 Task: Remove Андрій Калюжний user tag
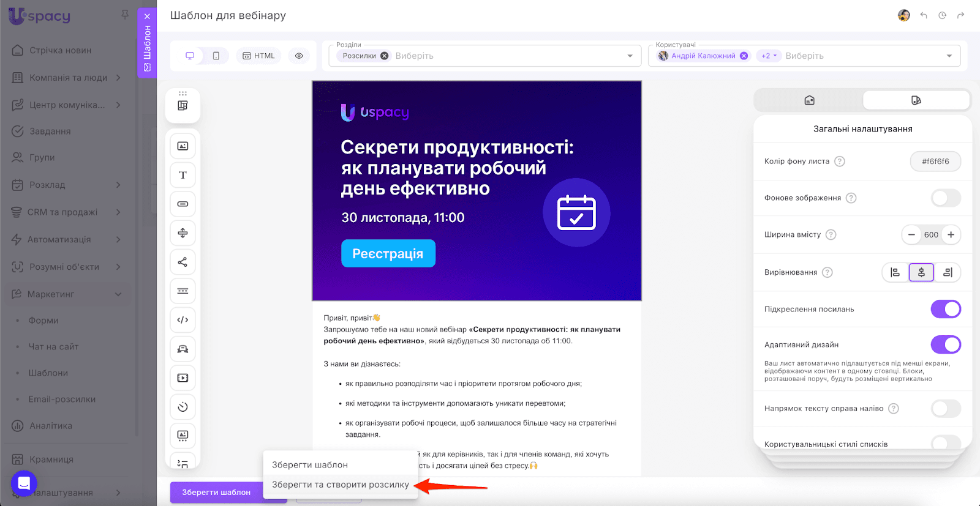744,56
